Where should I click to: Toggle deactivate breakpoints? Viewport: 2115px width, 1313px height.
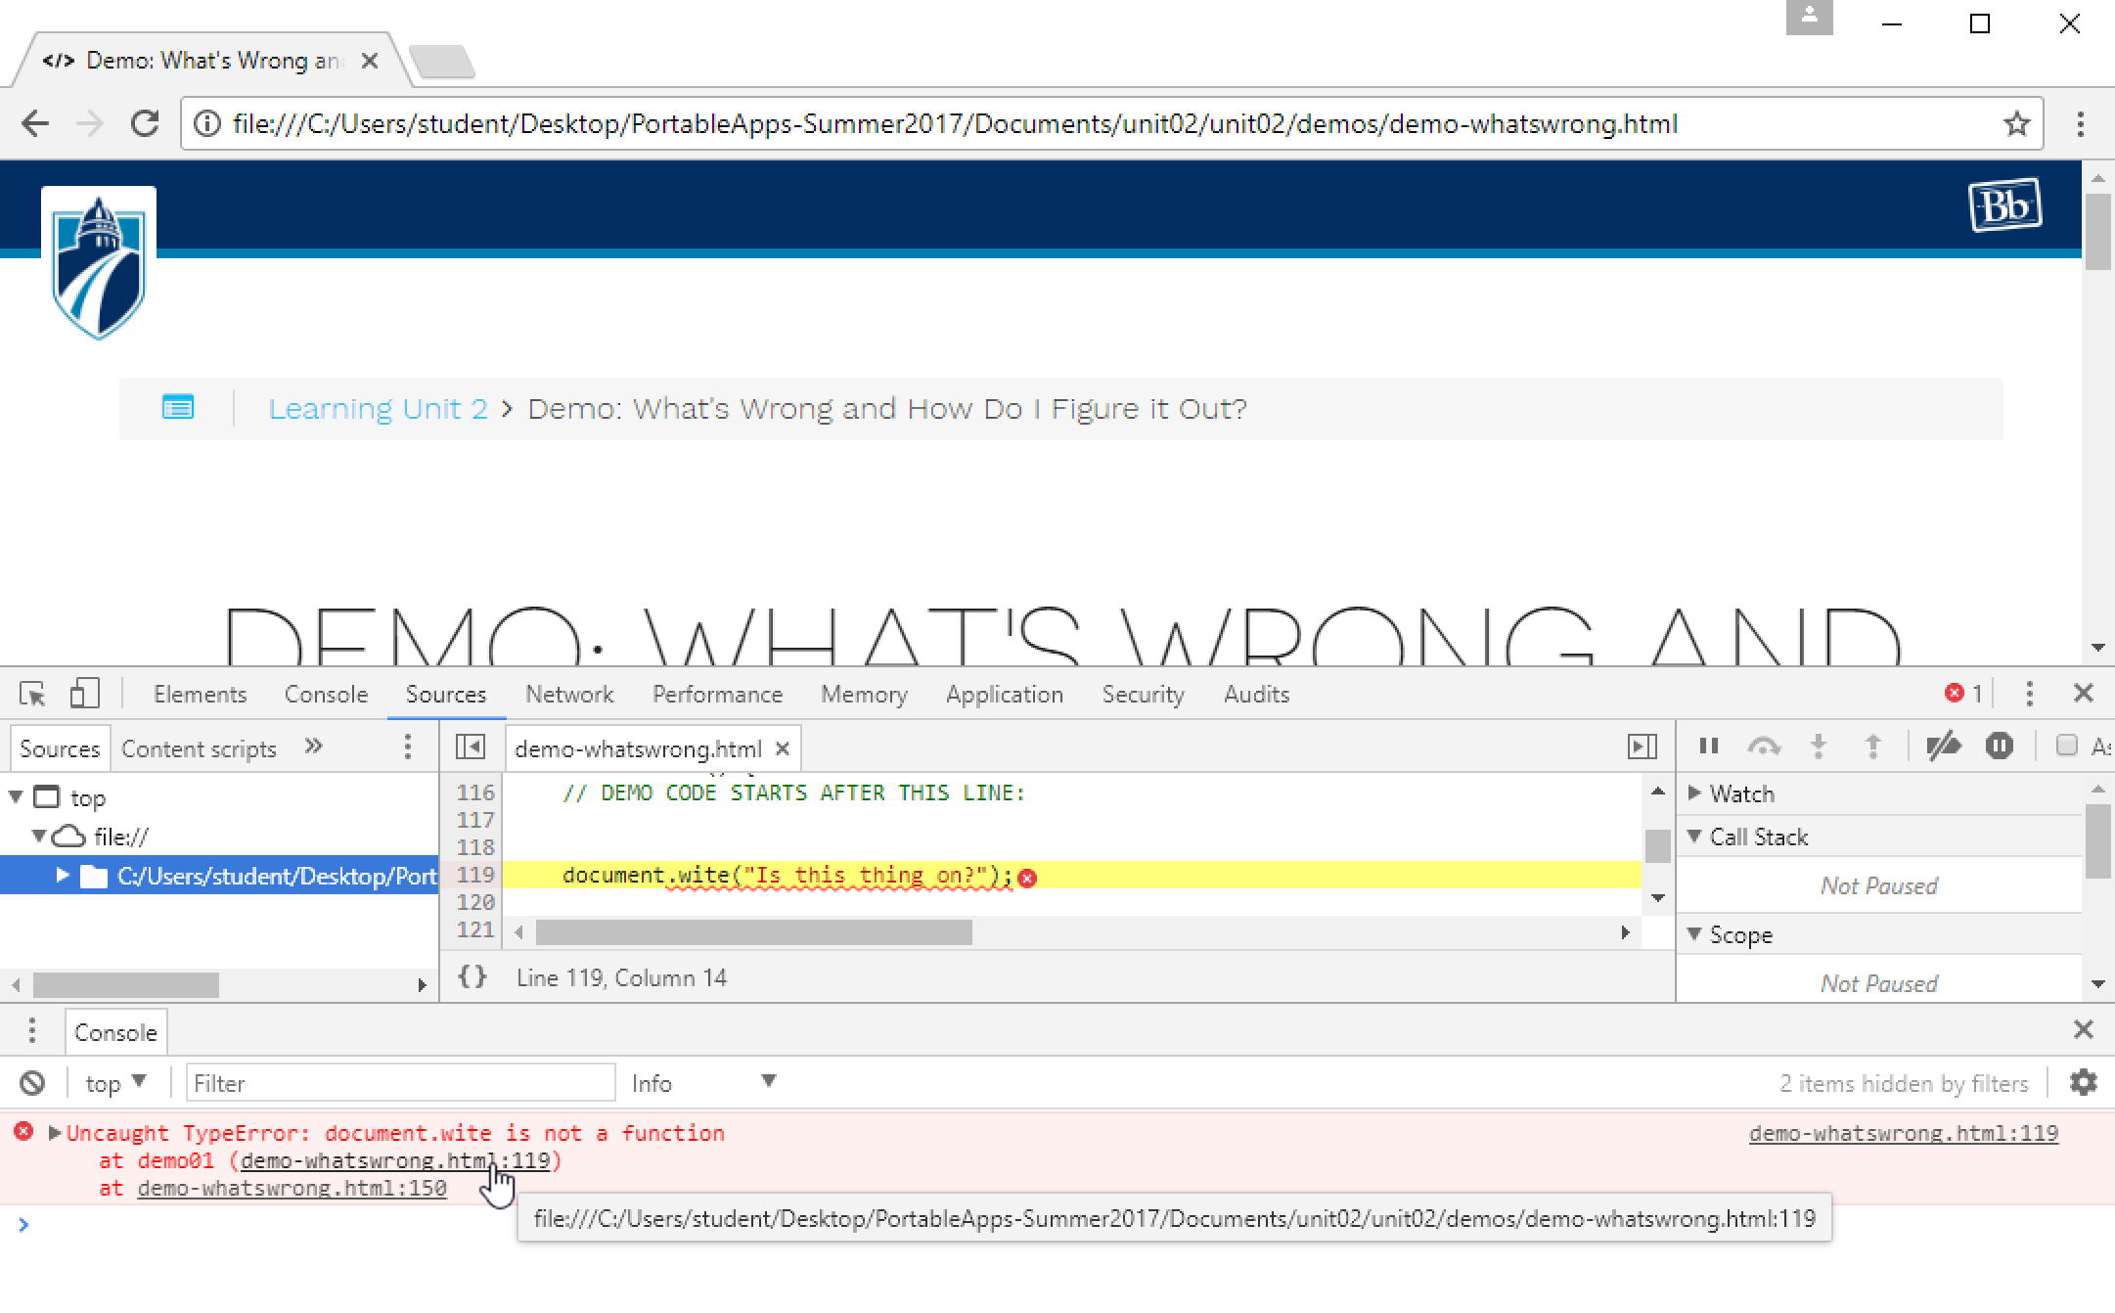1945,746
